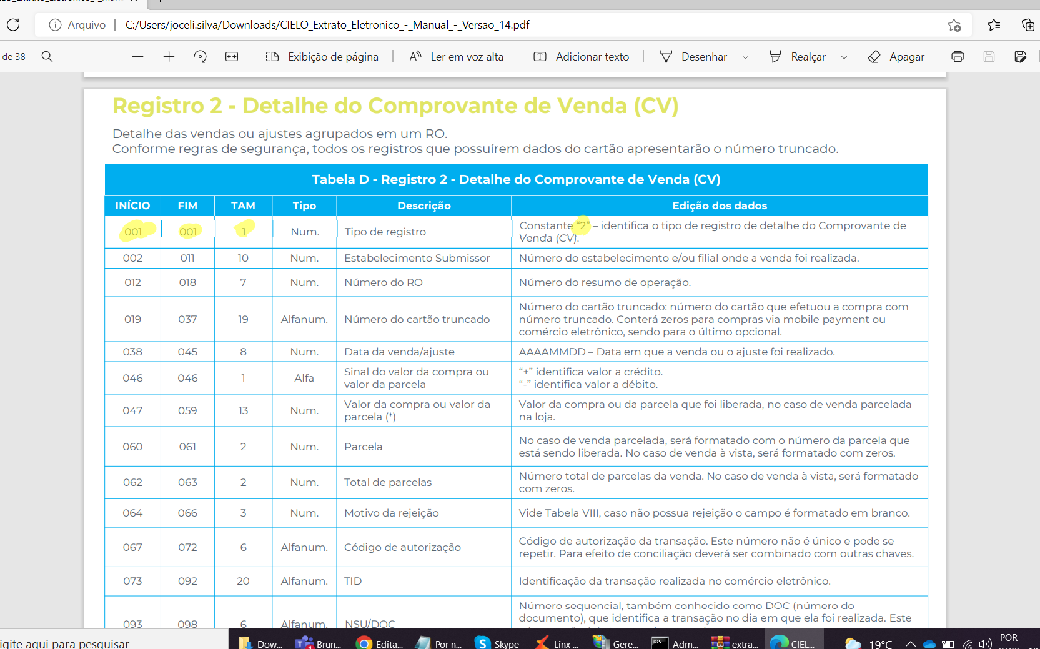1040x649 pixels.
Task: Click the Windows taskbar search box
Action: (112, 640)
